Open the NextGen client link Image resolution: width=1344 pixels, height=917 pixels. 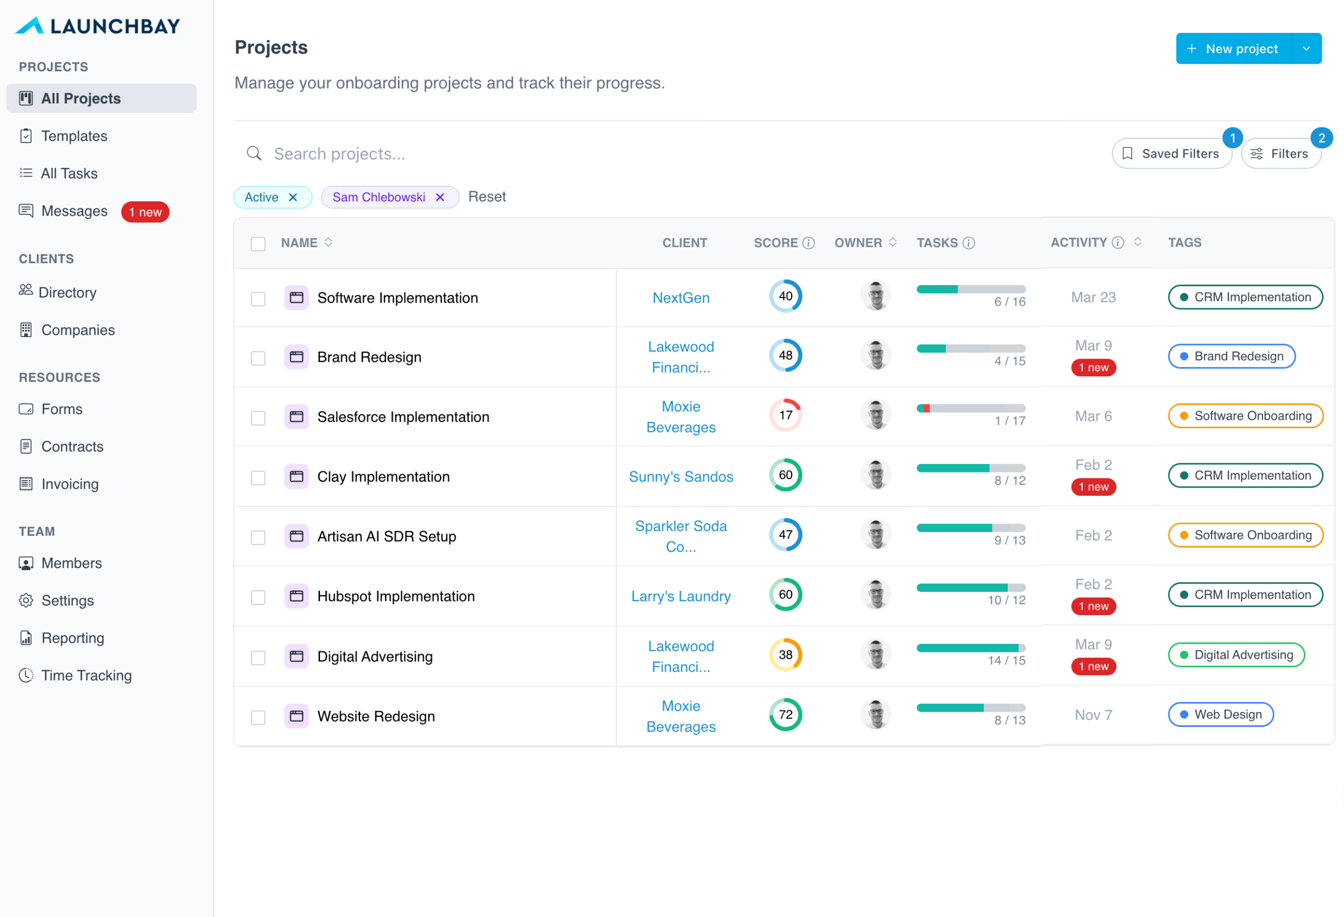681,298
